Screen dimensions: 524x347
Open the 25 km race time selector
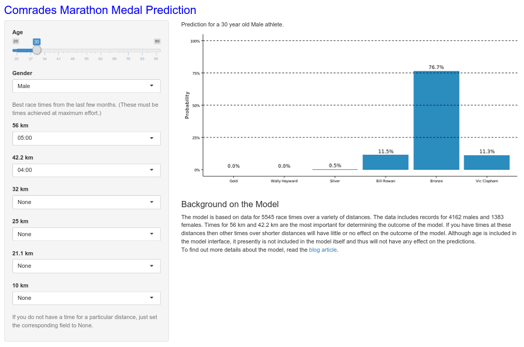86,234
